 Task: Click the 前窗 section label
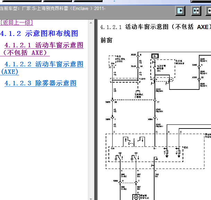[x=106, y=40]
